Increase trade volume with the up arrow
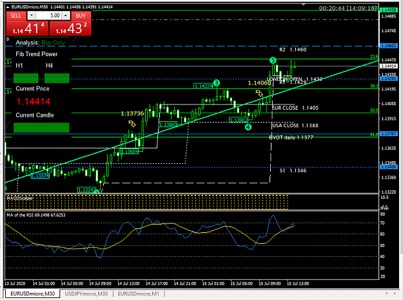The height and width of the screenshot is (300, 403). tap(66, 15)
